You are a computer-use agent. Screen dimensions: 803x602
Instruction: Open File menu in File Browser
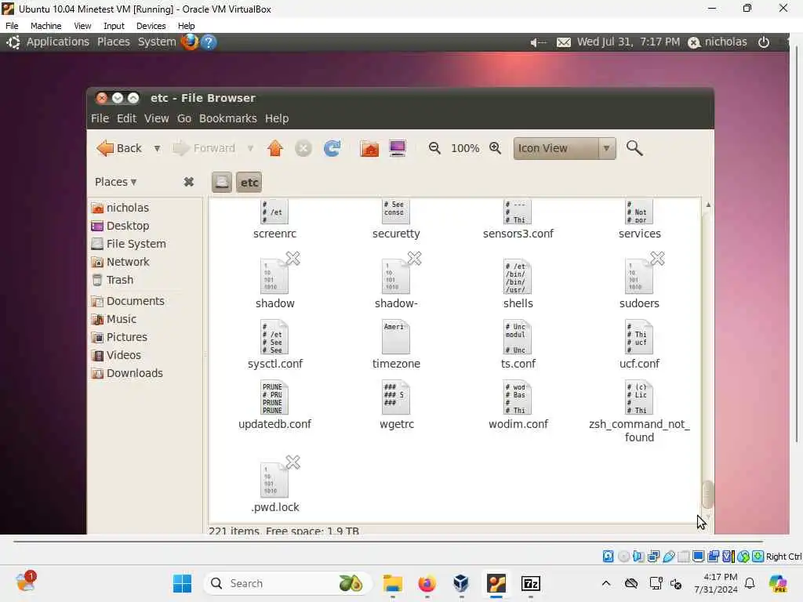pyautogui.click(x=100, y=118)
